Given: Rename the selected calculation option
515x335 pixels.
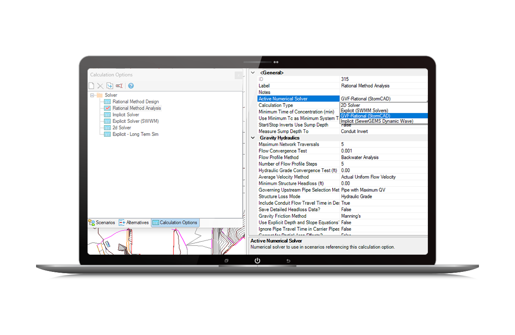Looking at the screenshot, I should coord(118,85).
